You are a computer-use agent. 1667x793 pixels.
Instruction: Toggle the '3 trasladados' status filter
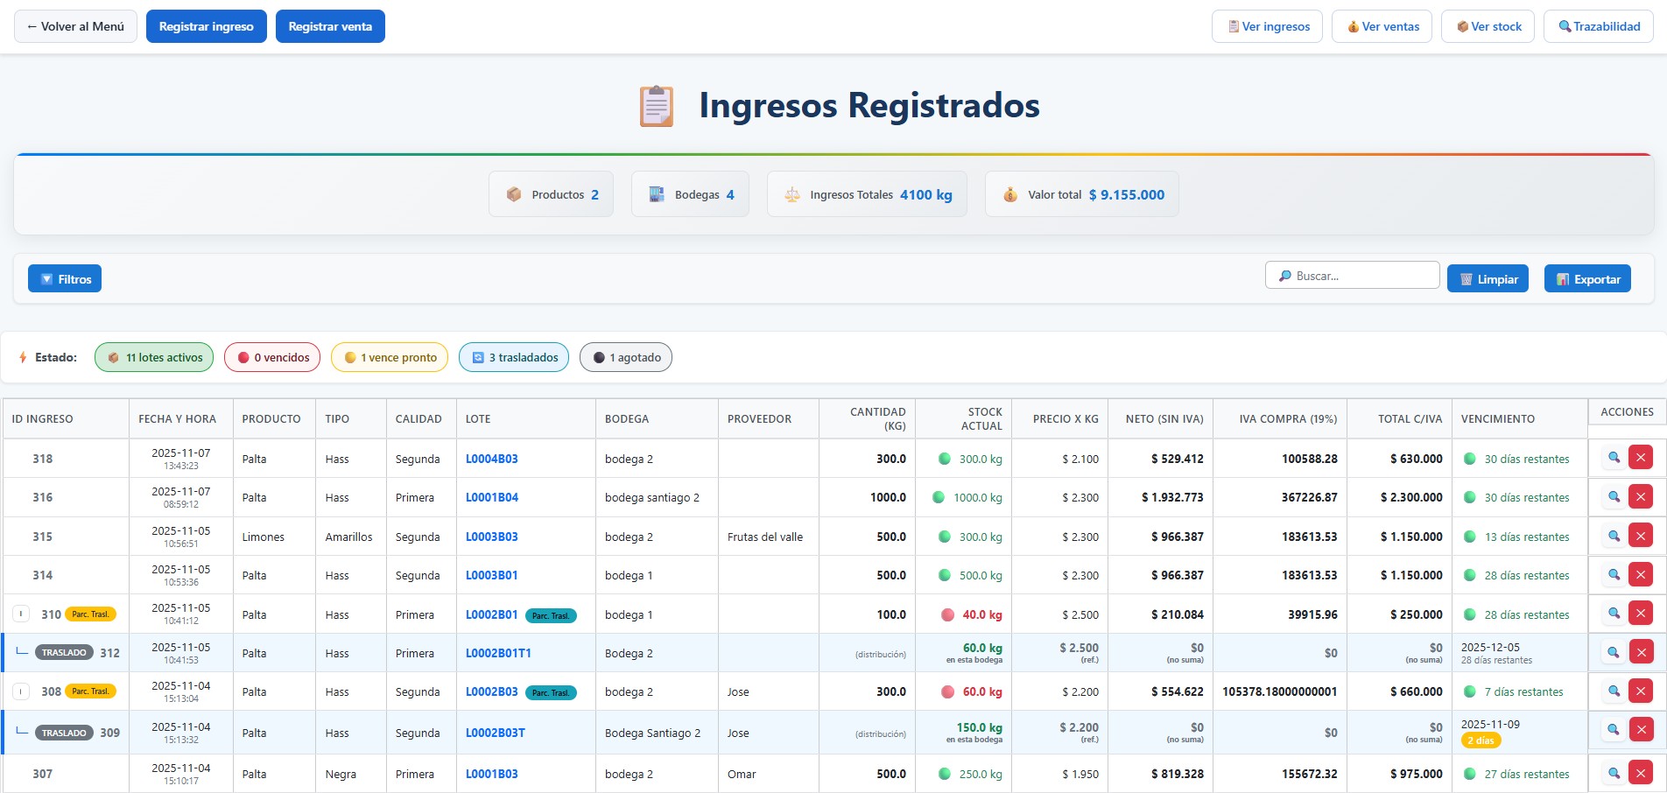(x=514, y=357)
